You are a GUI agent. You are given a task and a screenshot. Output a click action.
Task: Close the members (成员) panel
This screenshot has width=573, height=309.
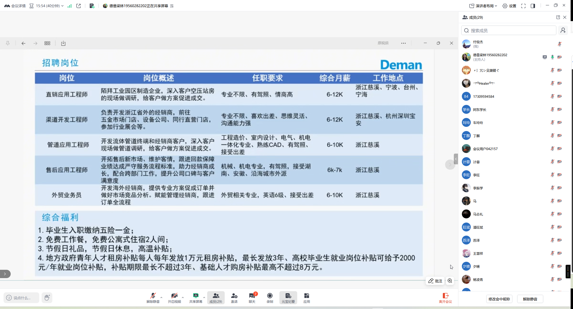[565, 17]
